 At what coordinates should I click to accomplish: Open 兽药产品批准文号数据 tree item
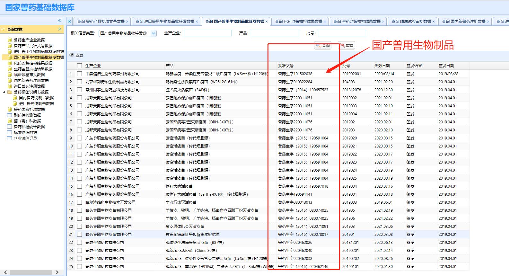tap(33, 46)
